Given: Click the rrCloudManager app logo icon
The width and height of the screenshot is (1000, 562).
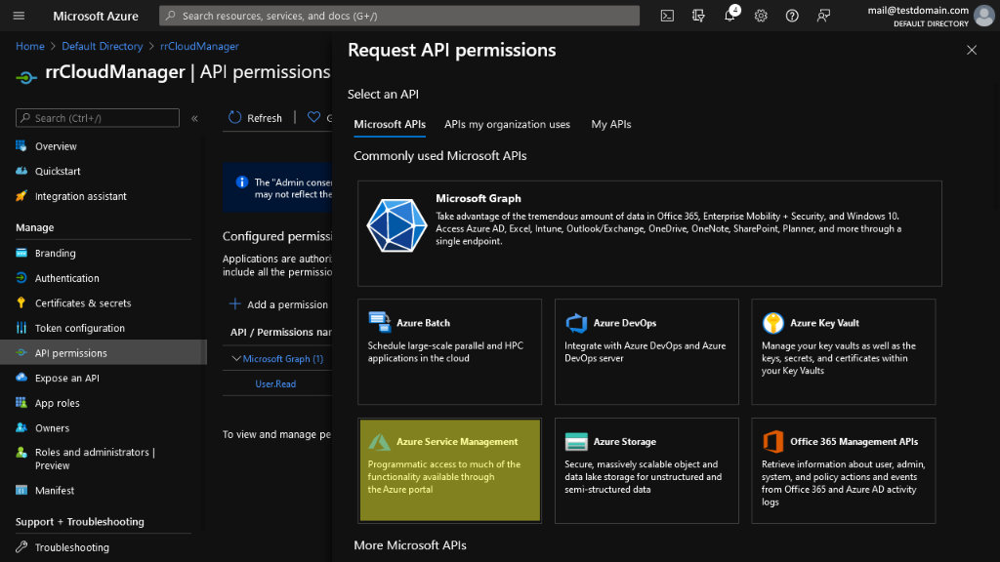Looking at the screenshot, I should click(26, 76).
